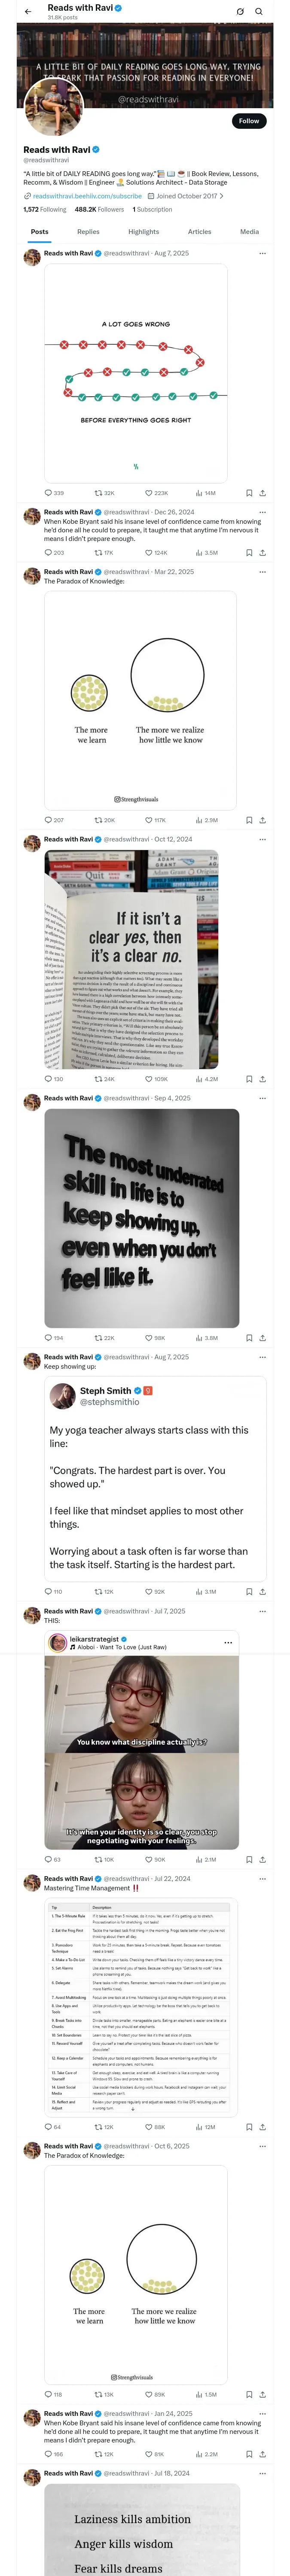
Task: Open the Highlights tab
Action: (143, 231)
